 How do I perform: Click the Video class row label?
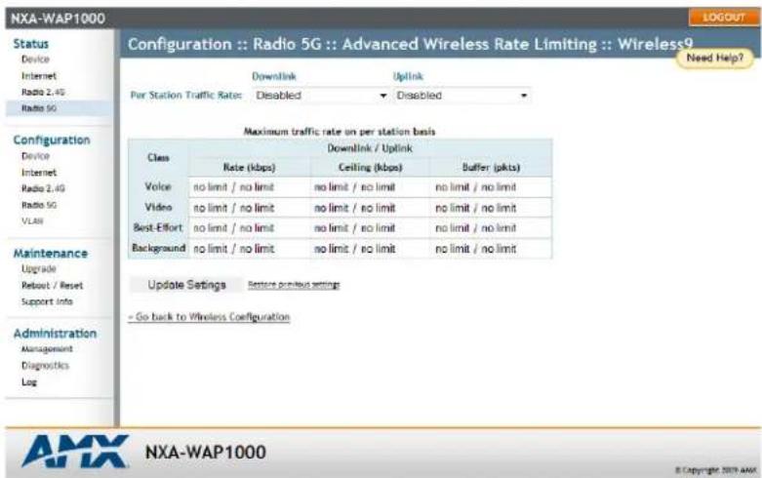(158, 208)
